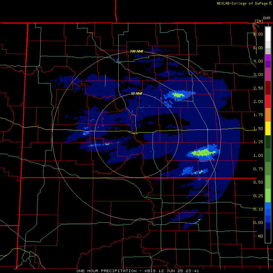Pick the bright red legend swatch beside 2.00

(268, 101)
